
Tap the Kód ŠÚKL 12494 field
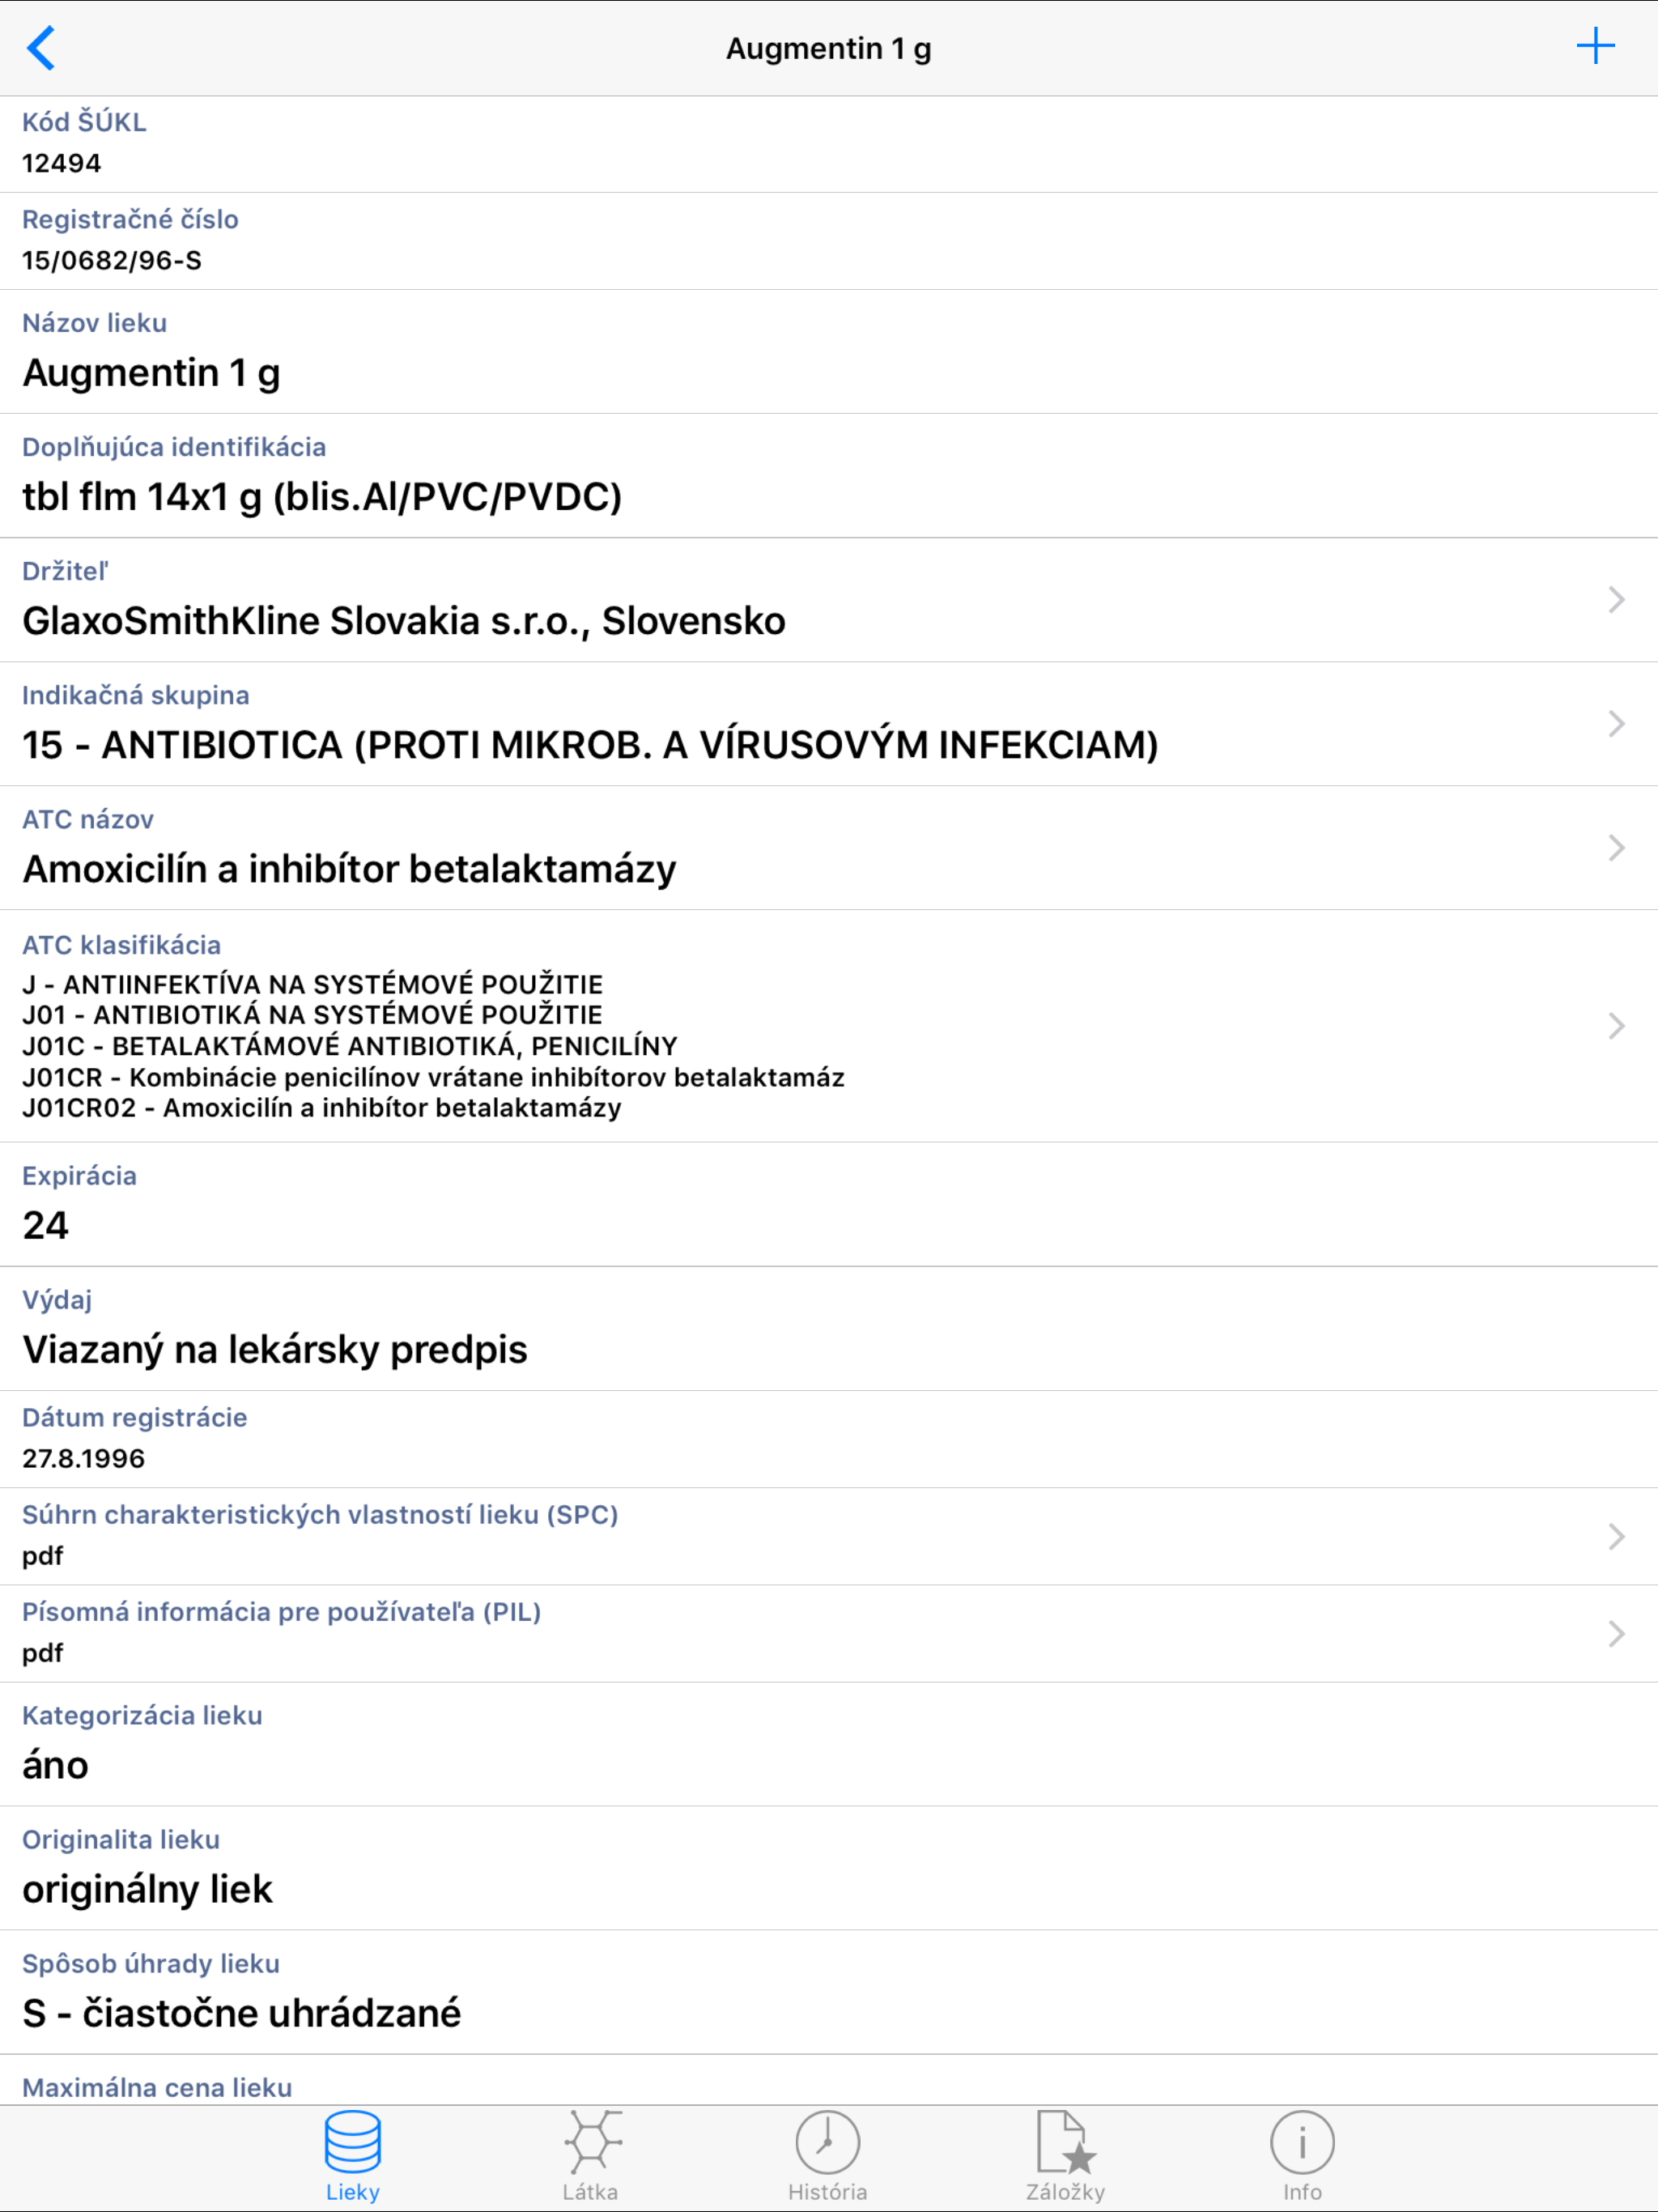click(829, 143)
